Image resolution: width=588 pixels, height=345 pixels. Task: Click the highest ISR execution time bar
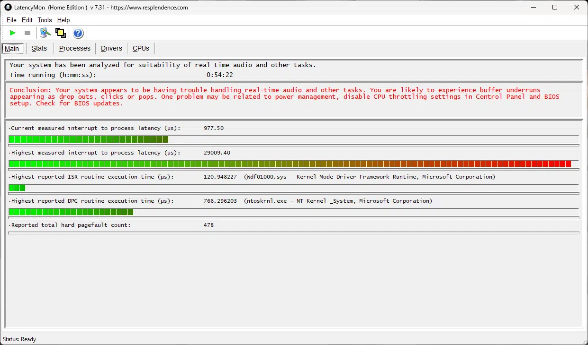[x=294, y=188]
